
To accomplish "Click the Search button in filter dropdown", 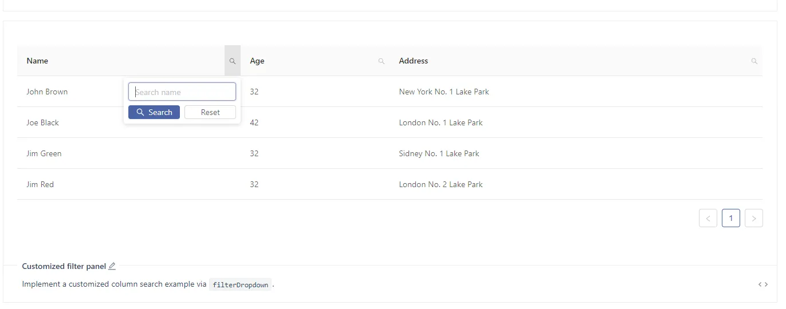I will point(154,112).
